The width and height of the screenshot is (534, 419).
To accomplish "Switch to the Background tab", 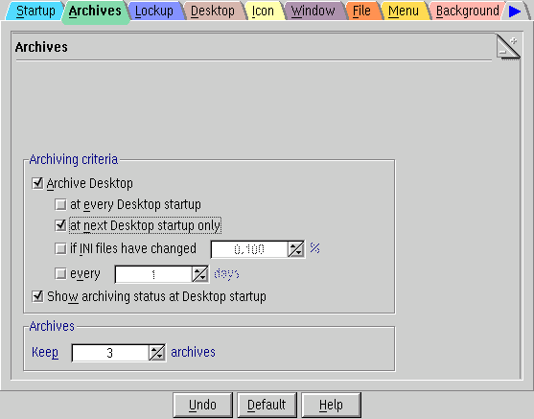I will click(467, 11).
